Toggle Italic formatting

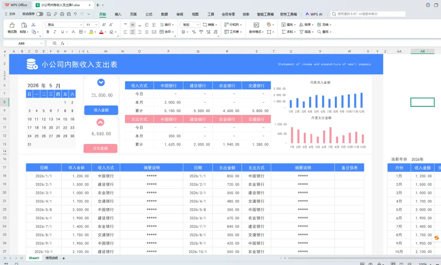(x=55, y=32)
